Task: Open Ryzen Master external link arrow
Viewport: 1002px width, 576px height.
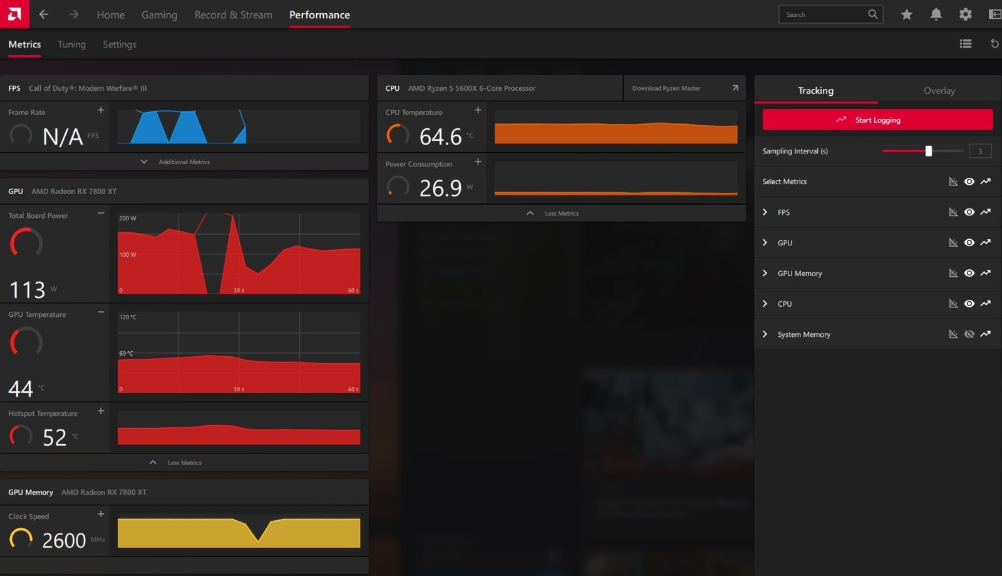Action: [735, 88]
